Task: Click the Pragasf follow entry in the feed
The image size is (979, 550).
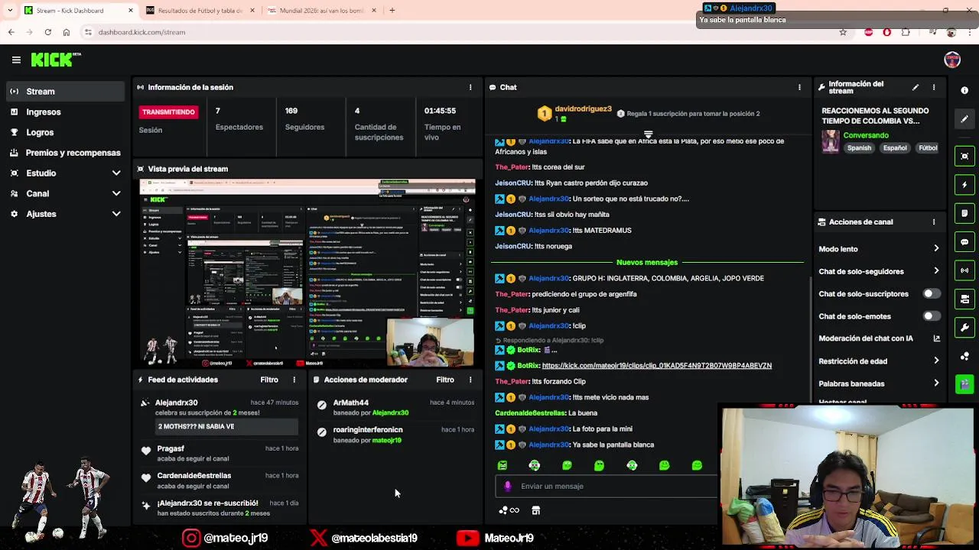Action: (221, 453)
